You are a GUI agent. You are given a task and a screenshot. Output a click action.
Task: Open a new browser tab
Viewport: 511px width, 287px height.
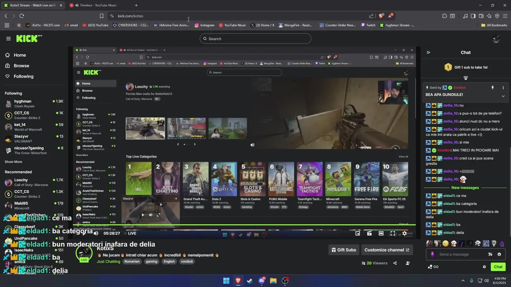(136, 5)
